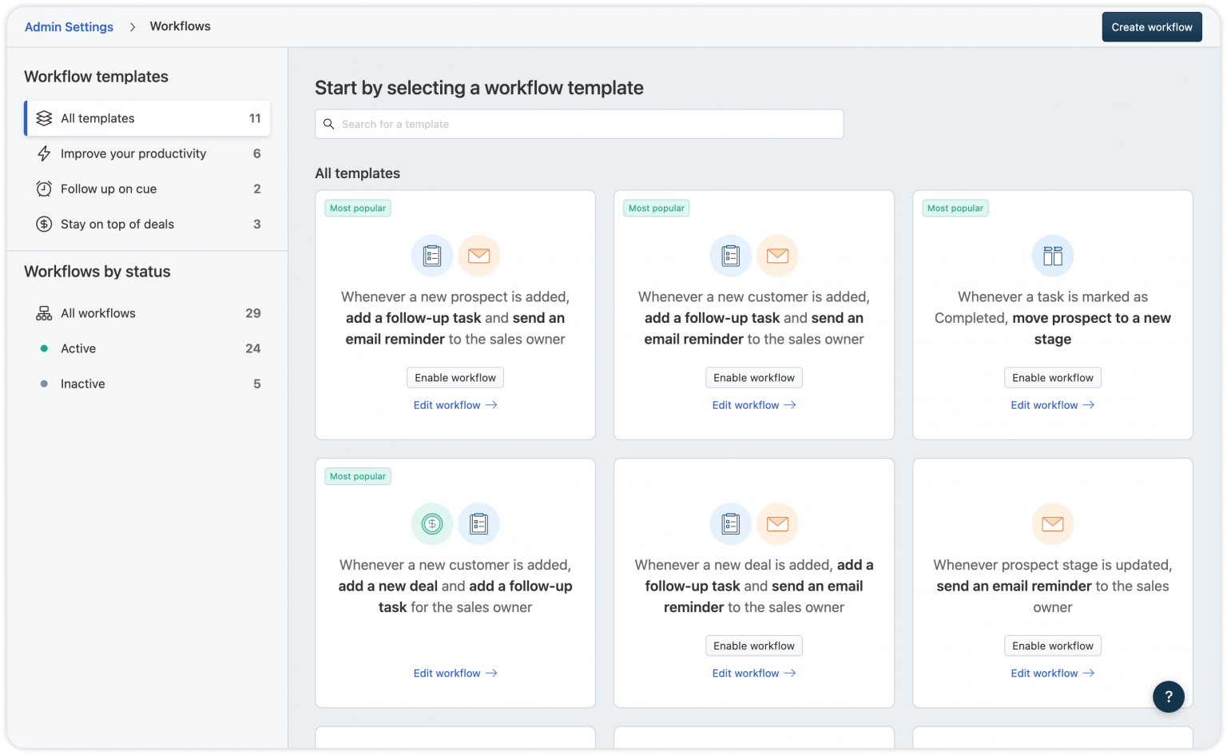The image size is (1227, 755).
Task: Click the coin icon in the new customer deal card
Action: (431, 523)
